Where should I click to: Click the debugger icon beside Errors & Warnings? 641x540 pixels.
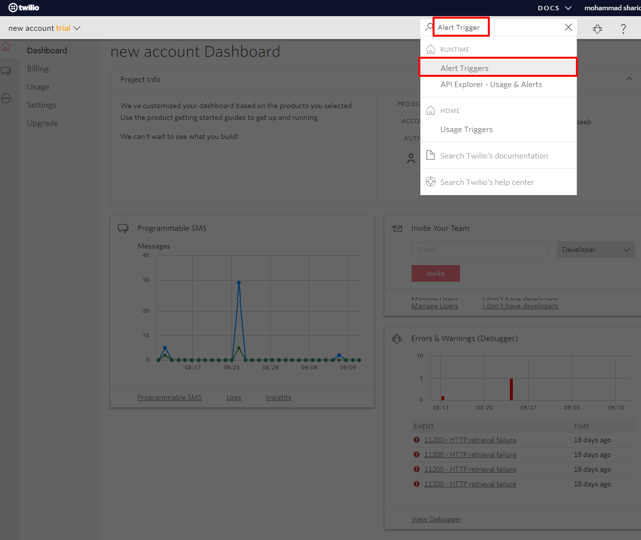tap(397, 338)
